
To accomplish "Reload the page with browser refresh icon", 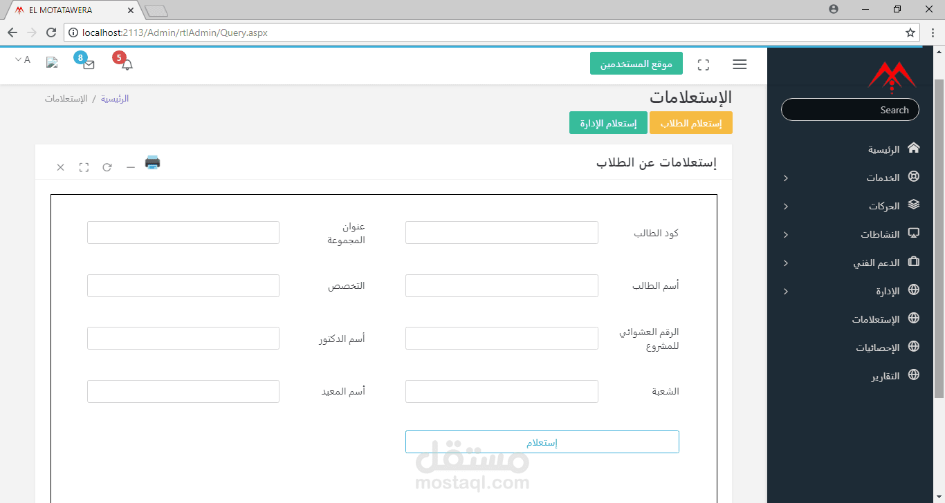I will [51, 32].
